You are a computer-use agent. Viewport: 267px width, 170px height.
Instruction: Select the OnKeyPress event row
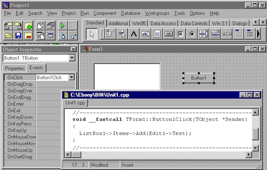(32, 124)
